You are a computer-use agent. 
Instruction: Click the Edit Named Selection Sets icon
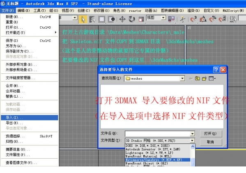pyautogui.click(x=233, y=19)
